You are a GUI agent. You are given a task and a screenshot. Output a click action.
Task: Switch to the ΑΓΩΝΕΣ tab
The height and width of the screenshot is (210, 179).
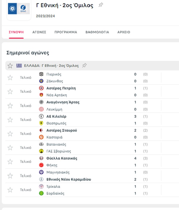pyautogui.click(x=39, y=32)
